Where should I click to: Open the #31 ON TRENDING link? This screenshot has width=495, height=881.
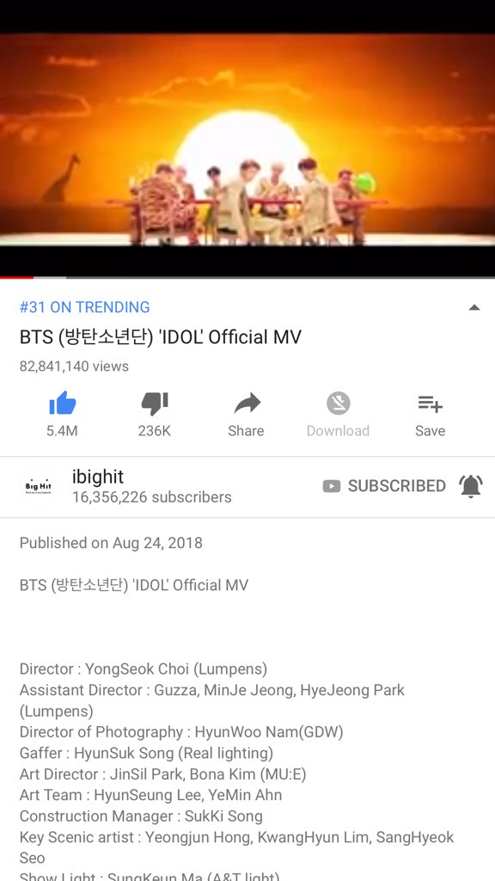[x=85, y=307]
